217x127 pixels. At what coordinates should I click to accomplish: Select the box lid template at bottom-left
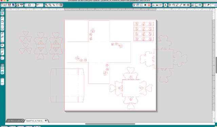click(x=67, y=85)
